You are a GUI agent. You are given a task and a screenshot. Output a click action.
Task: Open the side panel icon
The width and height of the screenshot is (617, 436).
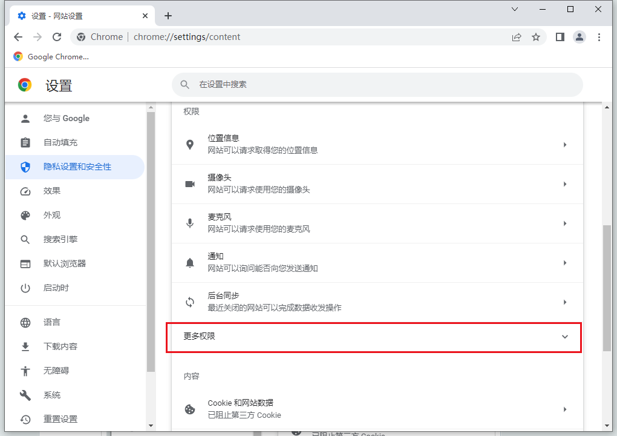560,37
